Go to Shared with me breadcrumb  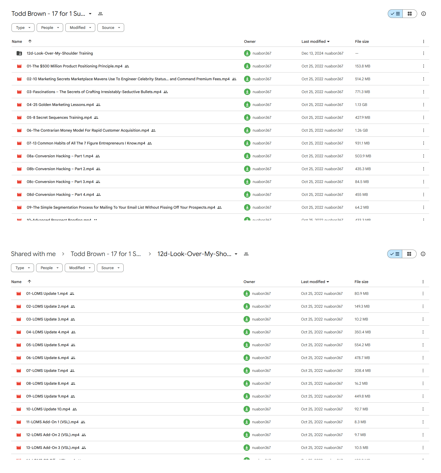tap(33, 254)
